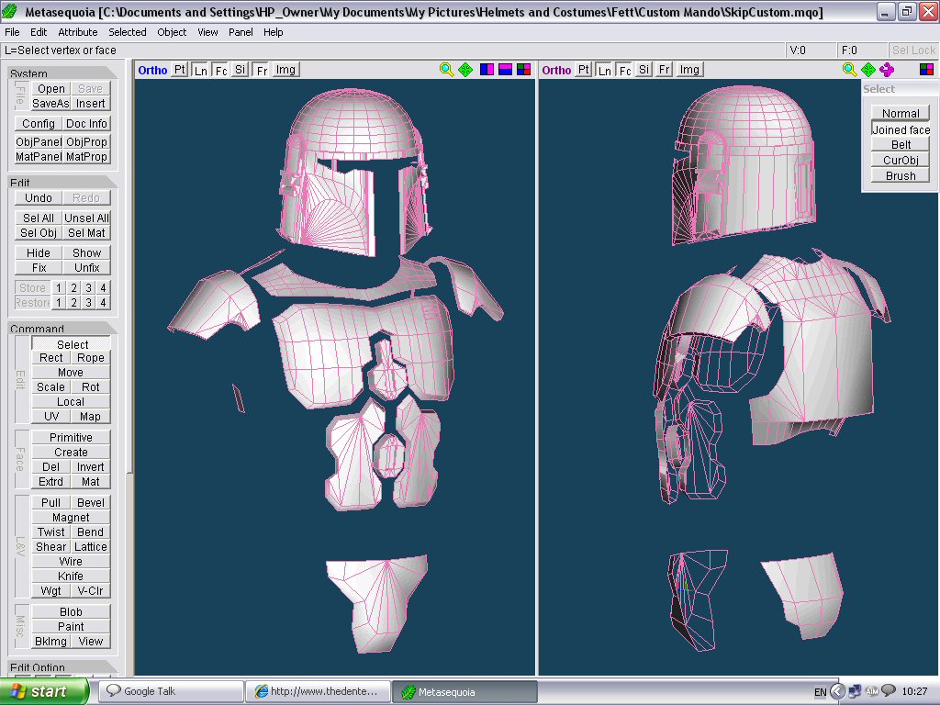940x705 pixels.
Task: Click the SaveAs button
Action: (x=51, y=103)
